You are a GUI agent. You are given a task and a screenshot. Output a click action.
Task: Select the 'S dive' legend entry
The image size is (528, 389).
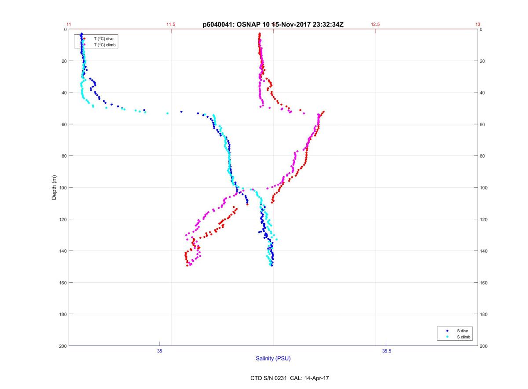point(463,331)
